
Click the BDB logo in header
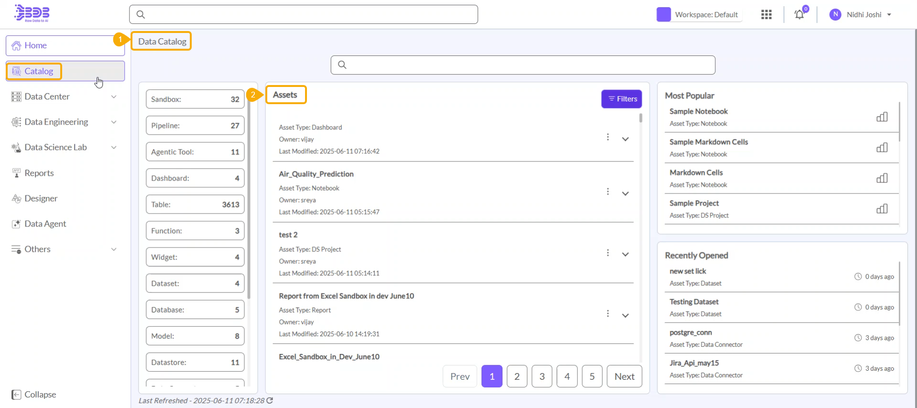click(32, 13)
